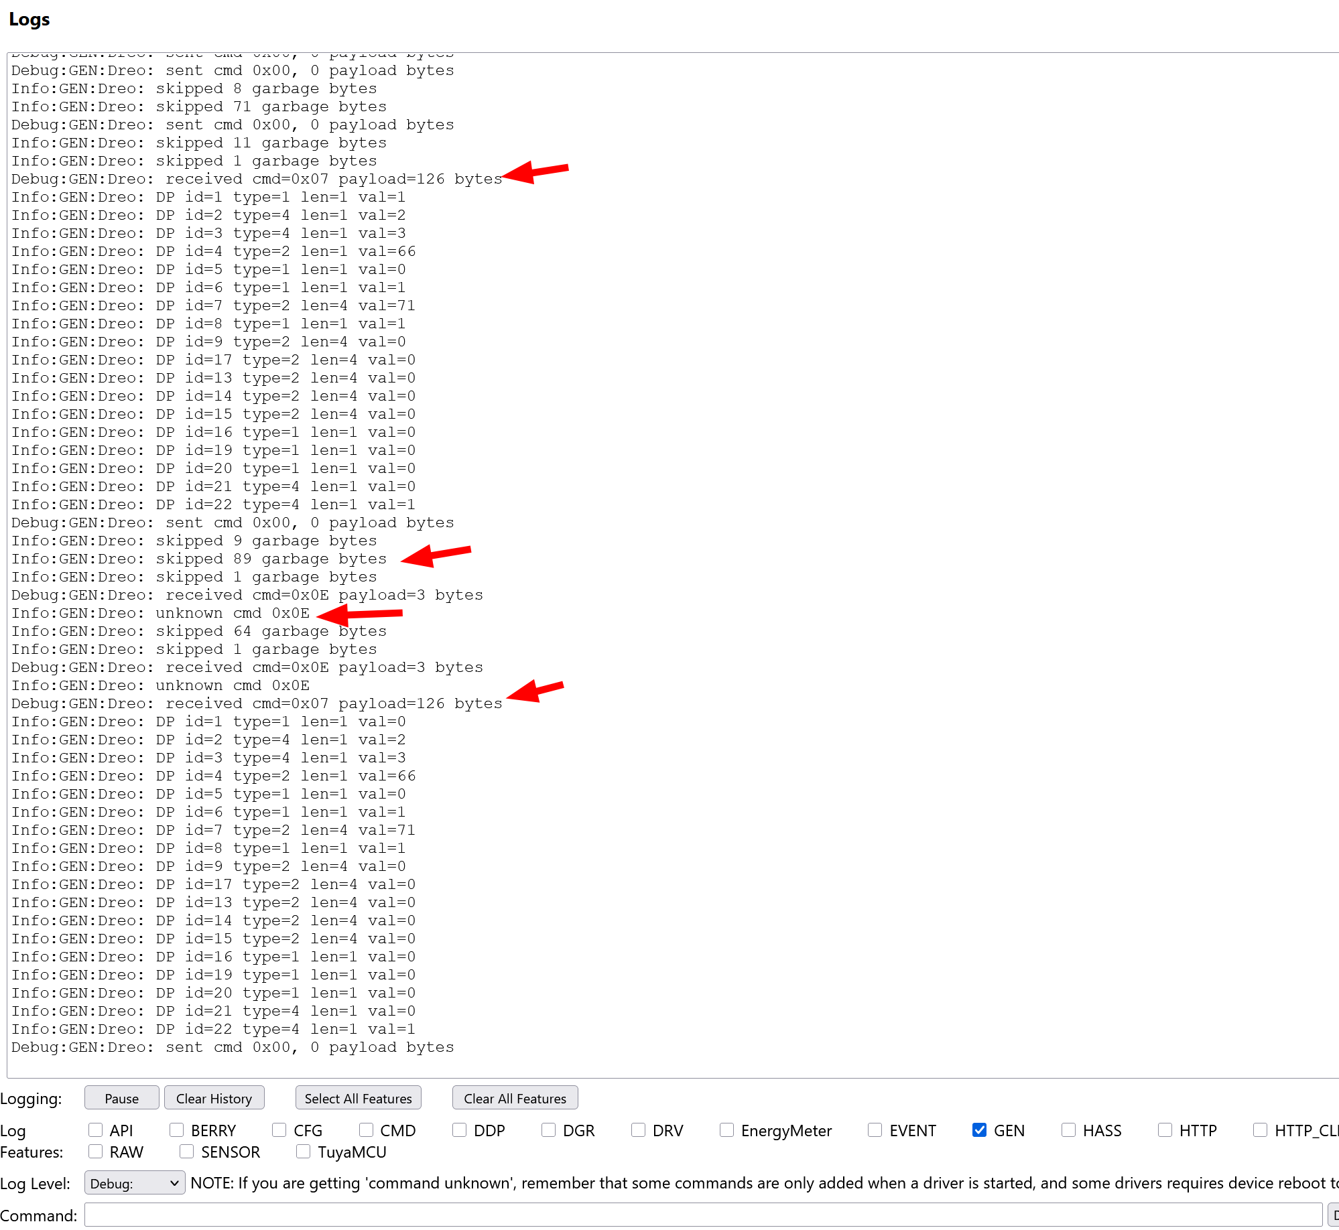Tick the SENSOR feature checkbox
This screenshot has height=1230, width=1339.
coord(187,1152)
